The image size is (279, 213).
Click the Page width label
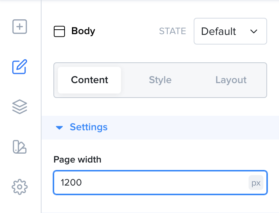pyautogui.click(x=78, y=160)
